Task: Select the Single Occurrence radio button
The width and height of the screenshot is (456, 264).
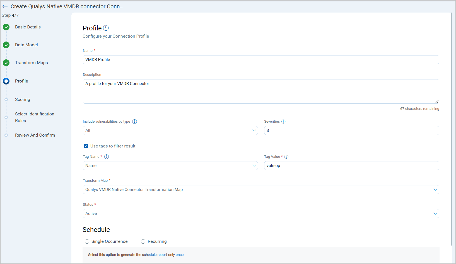Action: coord(87,241)
